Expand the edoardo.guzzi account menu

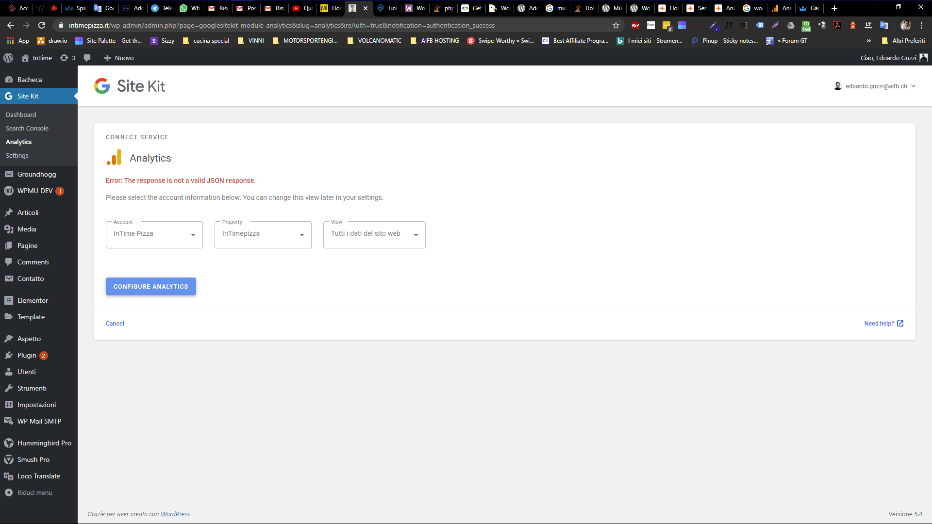[875, 86]
